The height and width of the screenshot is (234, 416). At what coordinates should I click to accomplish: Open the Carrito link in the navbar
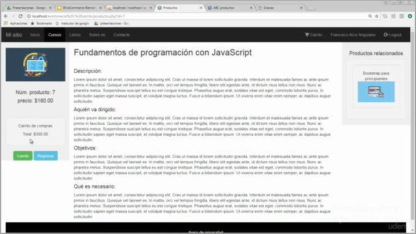pyautogui.click(x=313, y=34)
